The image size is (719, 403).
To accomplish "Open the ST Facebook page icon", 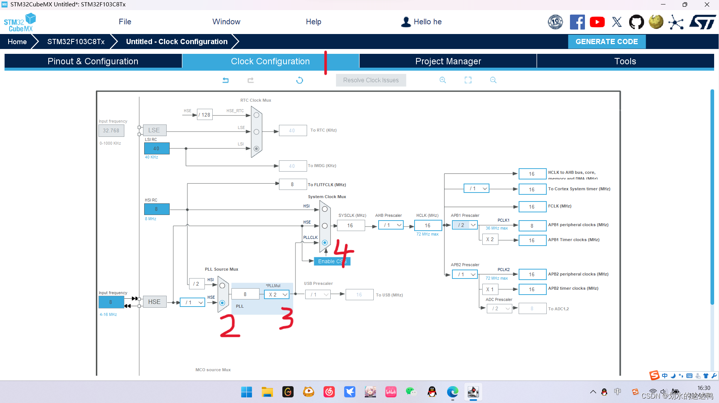I will [577, 22].
